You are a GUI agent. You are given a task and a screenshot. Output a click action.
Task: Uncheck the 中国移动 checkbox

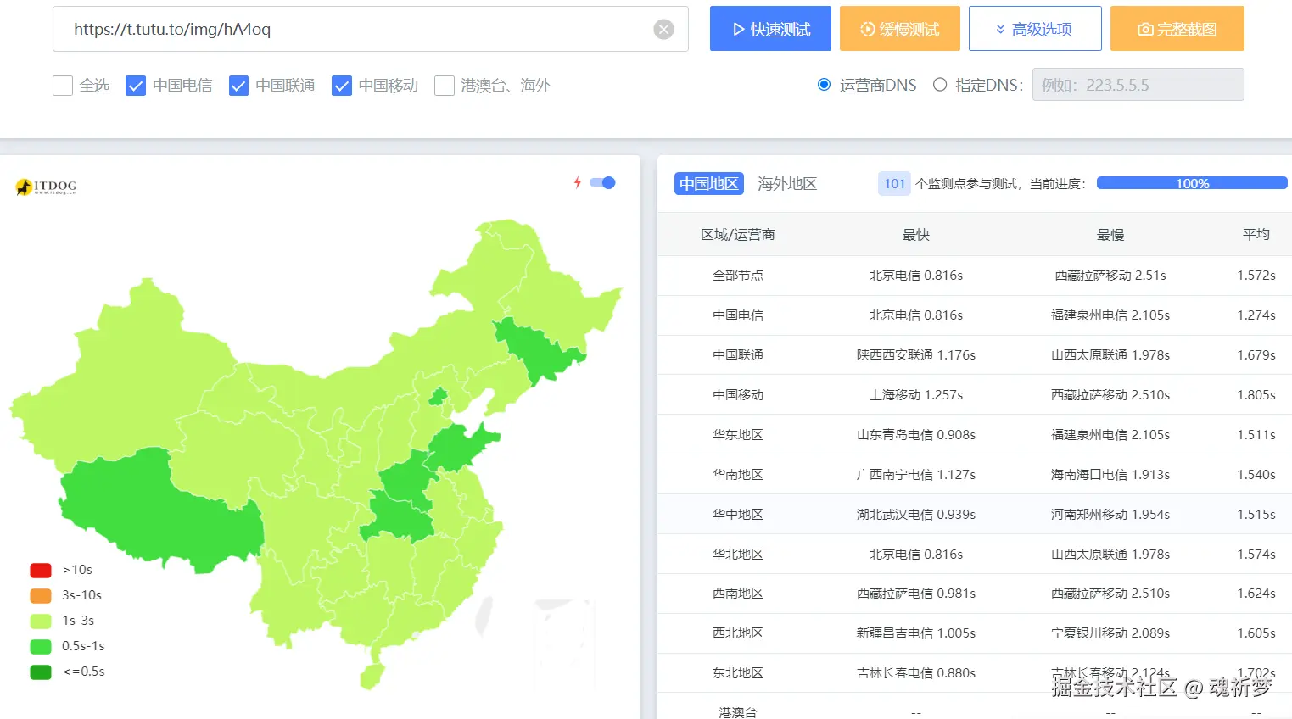[342, 86]
